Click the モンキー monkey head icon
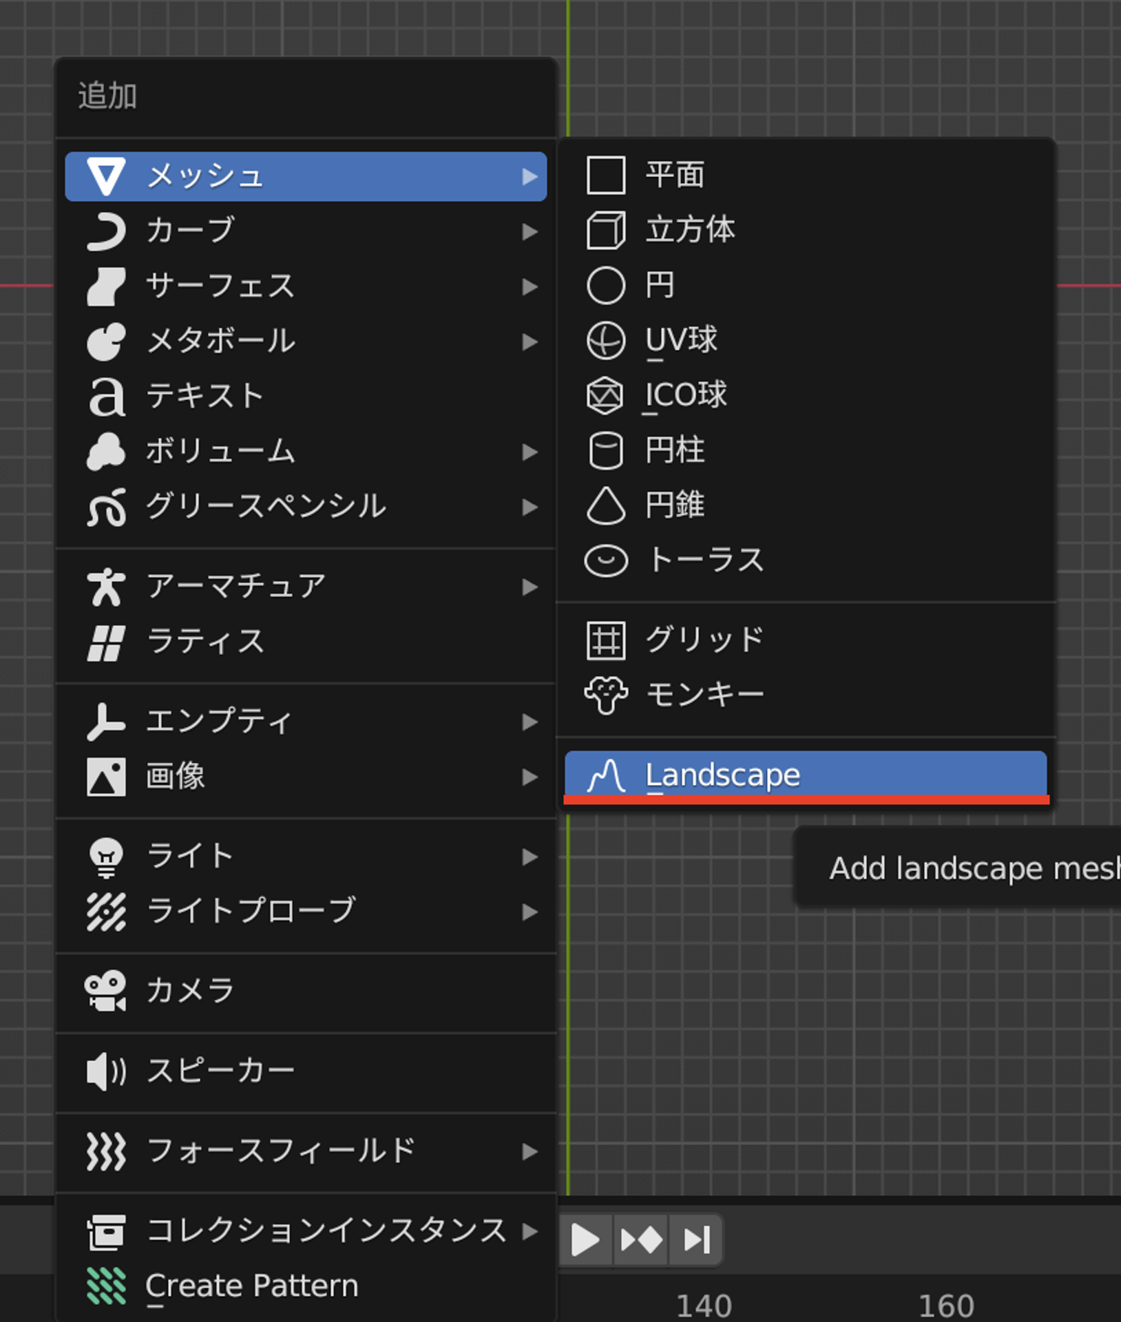Image resolution: width=1121 pixels, height=1322 pixels. click(x=606, y=695)
